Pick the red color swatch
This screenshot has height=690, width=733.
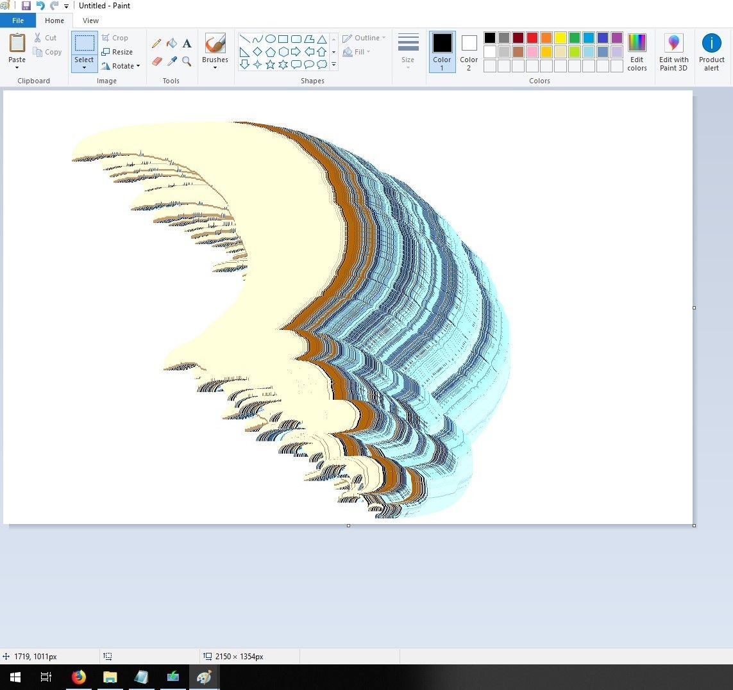[532, 38]
